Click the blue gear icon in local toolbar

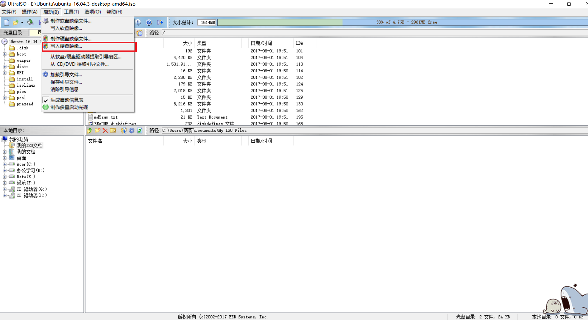132,131
